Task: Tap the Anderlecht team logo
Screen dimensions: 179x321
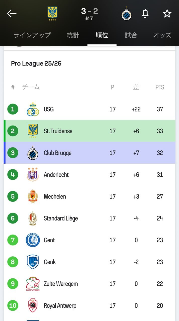Action: point(33,175)
